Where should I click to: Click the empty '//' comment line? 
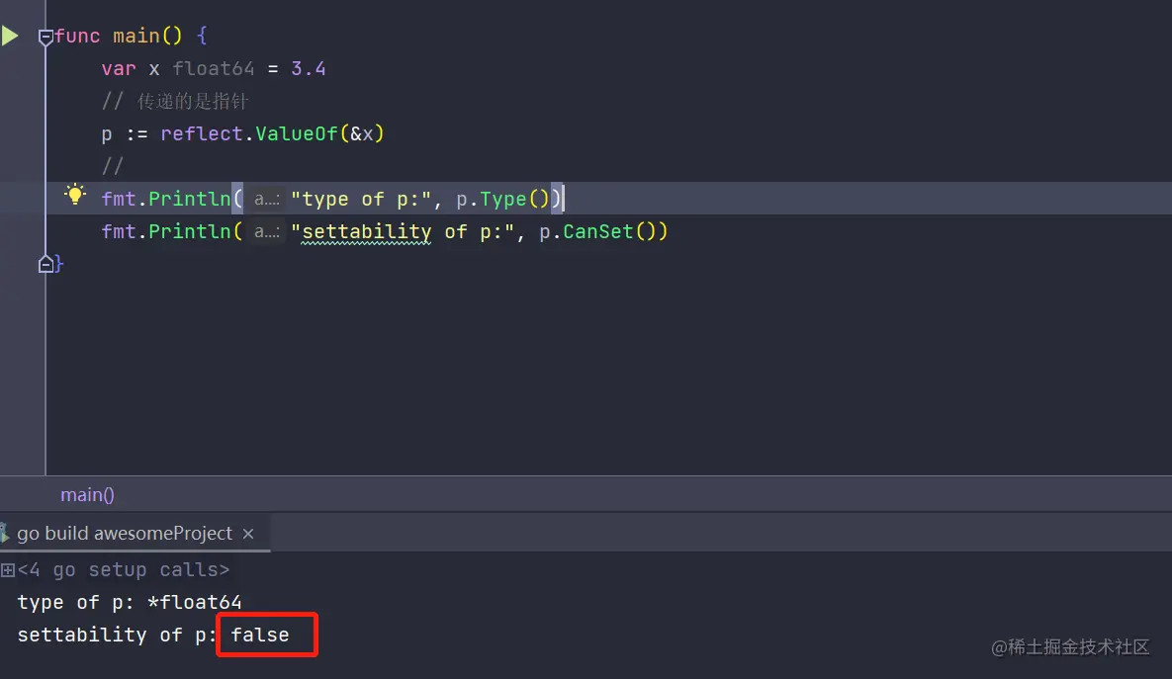(x=112, y=166)
